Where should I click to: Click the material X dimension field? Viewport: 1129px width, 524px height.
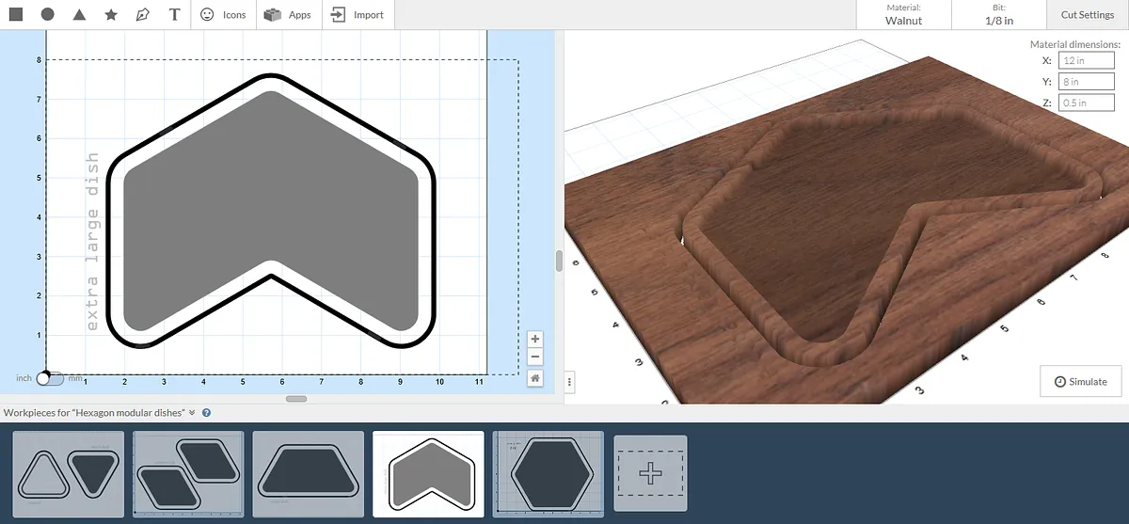point(1086,60)
